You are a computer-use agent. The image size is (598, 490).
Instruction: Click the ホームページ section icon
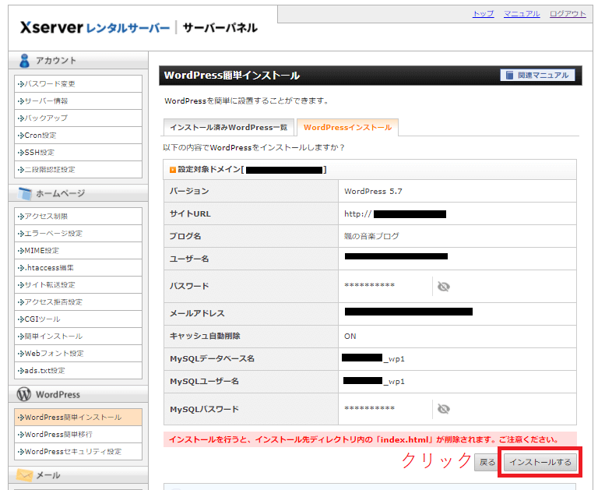click(x=25, y=193)
